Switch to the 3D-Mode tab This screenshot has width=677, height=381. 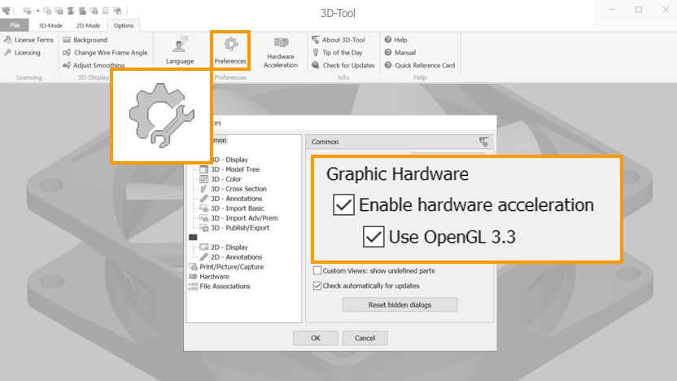coord(50,25)
